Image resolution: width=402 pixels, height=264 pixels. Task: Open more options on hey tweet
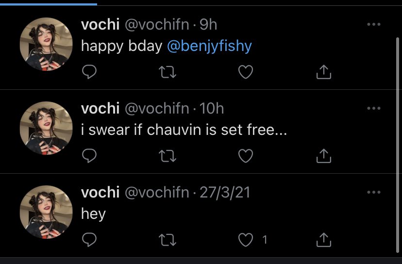373,193
